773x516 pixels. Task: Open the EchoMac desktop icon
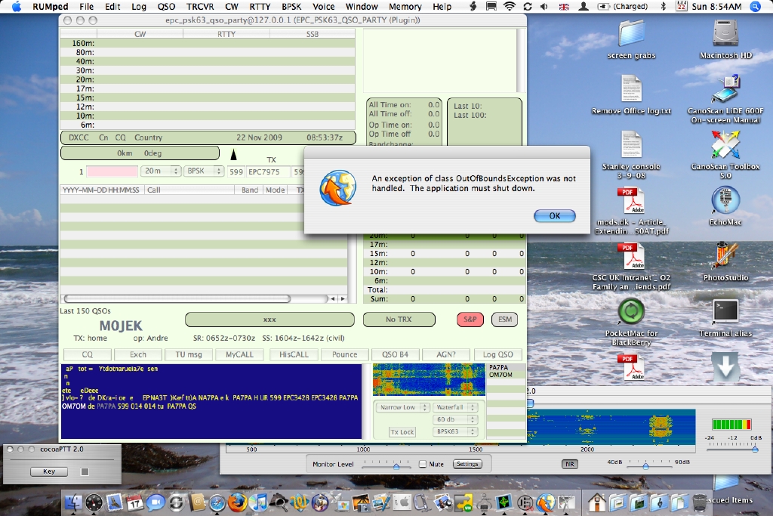pyautogui.click(x=725, y=201)
